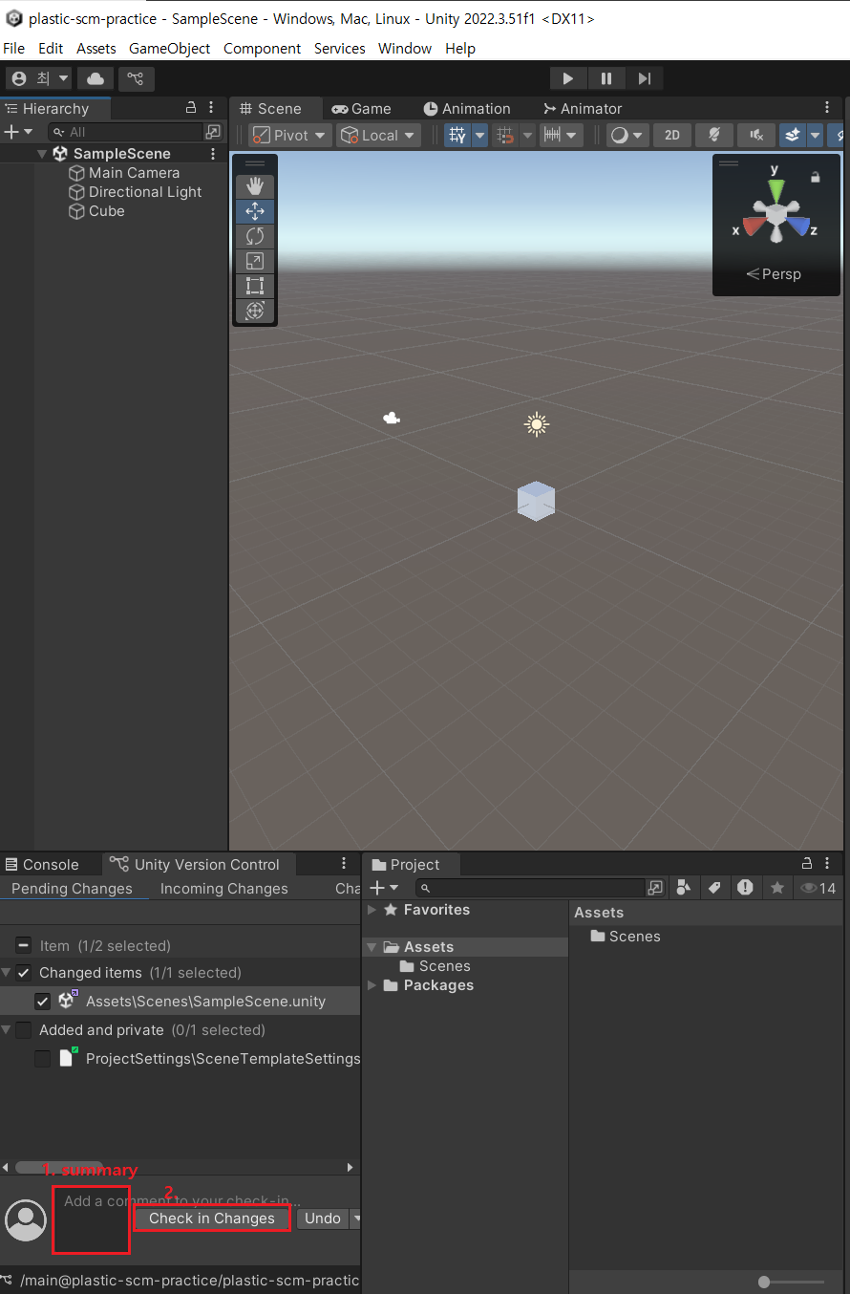Toggle the Item select-all checkbox
This screenshot has height=1294, width=850.
(24, 945)
